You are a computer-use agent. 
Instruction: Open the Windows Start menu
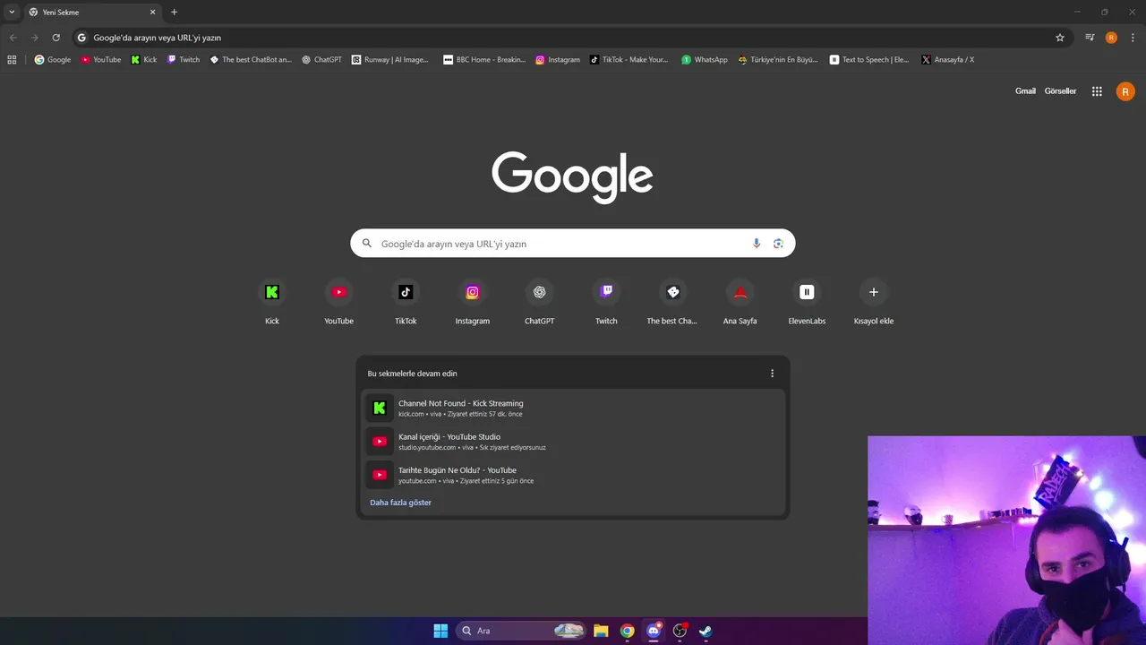440,631
